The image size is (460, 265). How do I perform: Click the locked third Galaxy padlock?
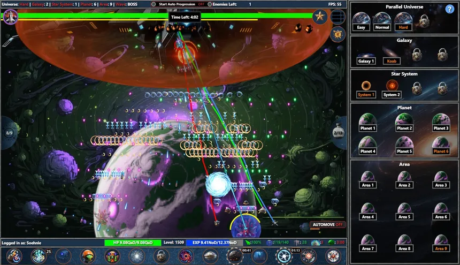tap(417, 55)
